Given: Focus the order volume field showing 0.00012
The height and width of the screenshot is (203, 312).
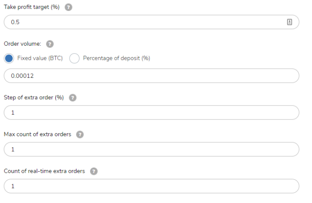Looking at the screenshot, I should click(152, 76).
